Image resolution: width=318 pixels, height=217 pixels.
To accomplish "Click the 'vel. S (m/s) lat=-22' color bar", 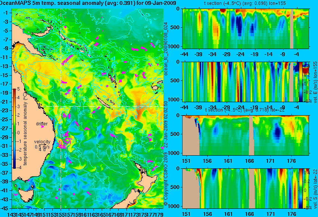I will point(301,189).
